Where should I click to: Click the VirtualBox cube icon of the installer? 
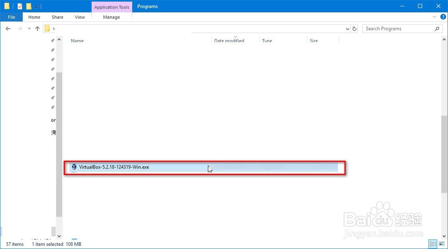[x=74, y=167]
